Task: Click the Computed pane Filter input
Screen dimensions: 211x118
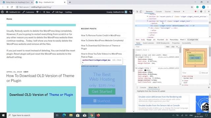Action: (x=190, y=73)
